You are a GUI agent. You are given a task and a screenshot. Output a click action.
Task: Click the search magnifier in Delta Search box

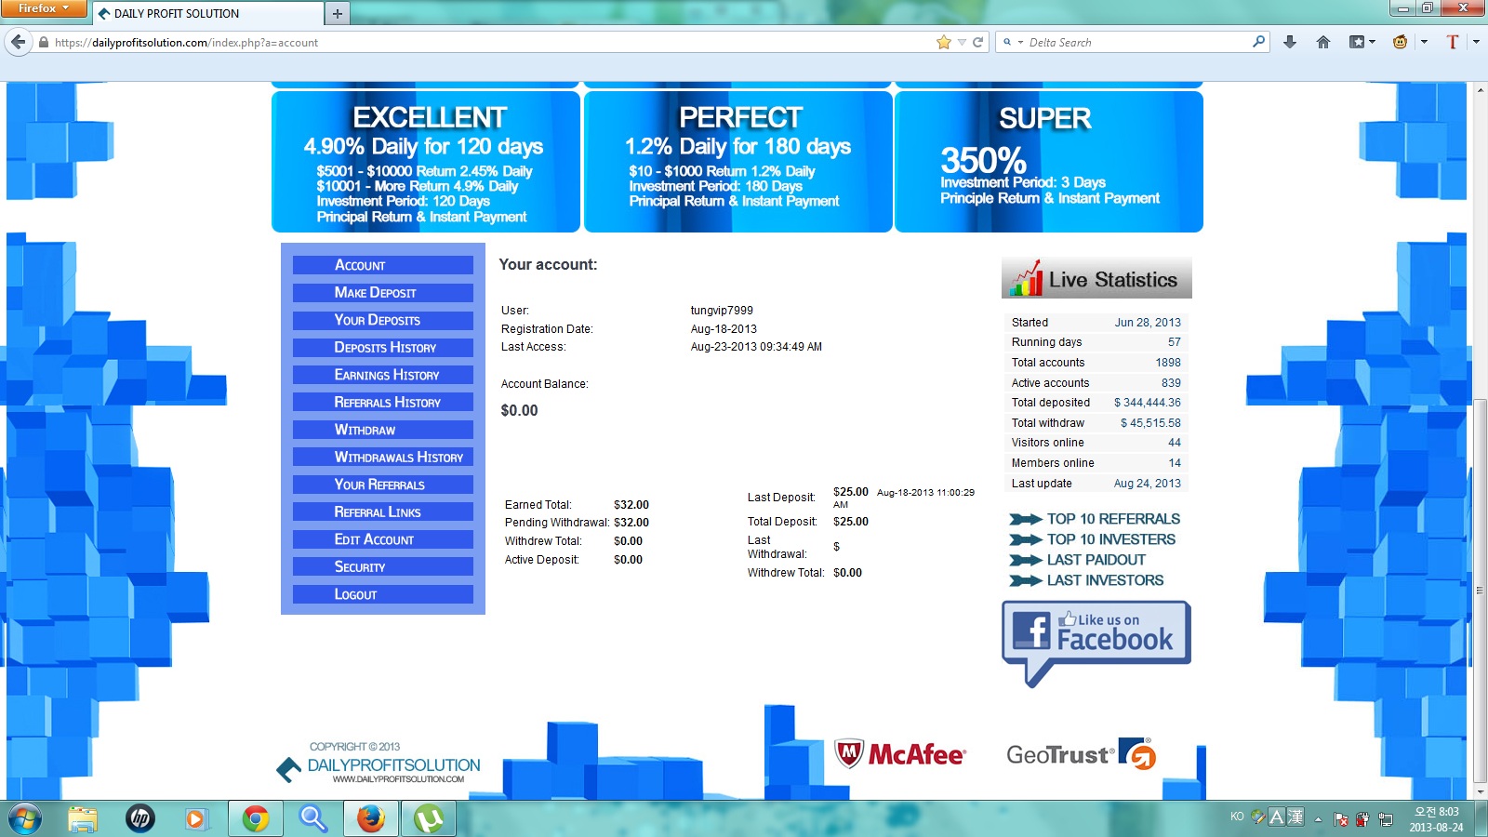[x=1258, y=42]
